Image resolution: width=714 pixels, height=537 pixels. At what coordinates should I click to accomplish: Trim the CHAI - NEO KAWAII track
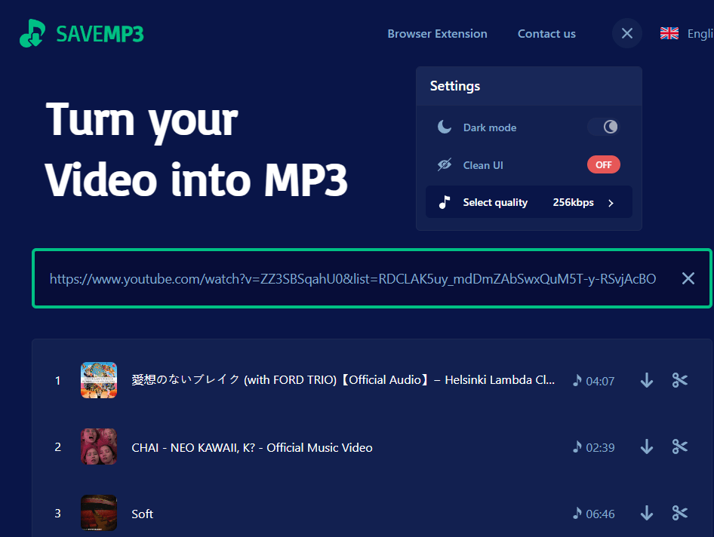coord(679,447)
